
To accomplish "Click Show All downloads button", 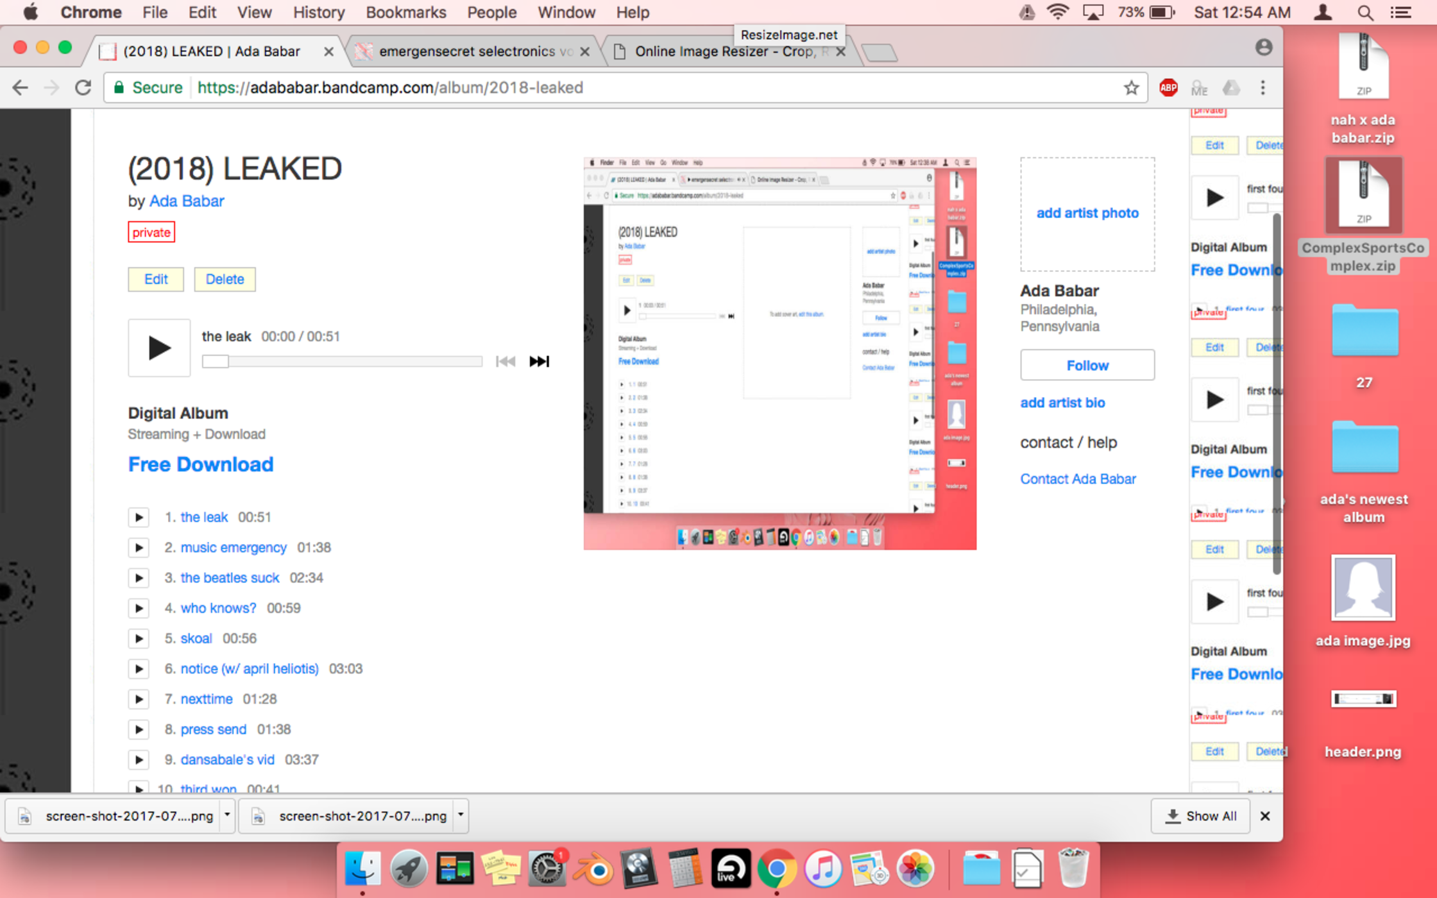I will pyautogui.click(x=1200, y=816).
